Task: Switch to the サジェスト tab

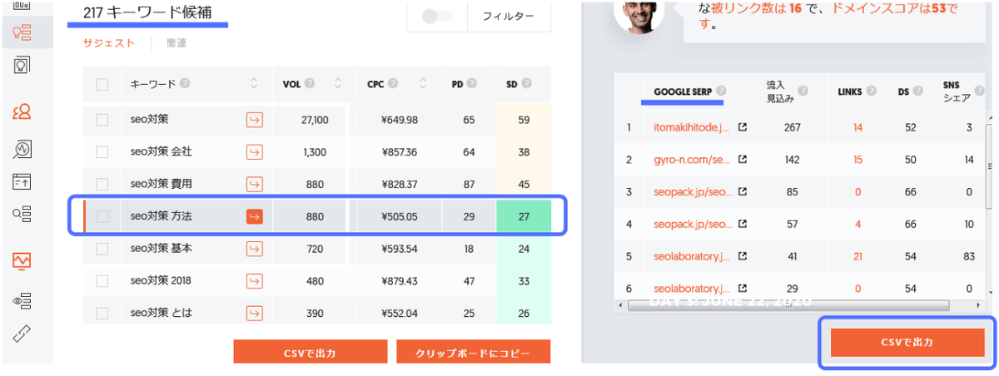Action: [x=109, y=43]
